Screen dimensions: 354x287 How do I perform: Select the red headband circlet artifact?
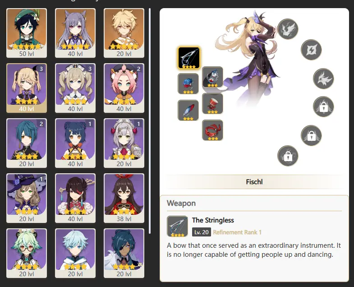(212, 130)
